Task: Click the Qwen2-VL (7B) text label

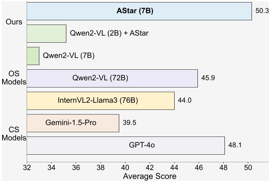Action: click(68, 56)
